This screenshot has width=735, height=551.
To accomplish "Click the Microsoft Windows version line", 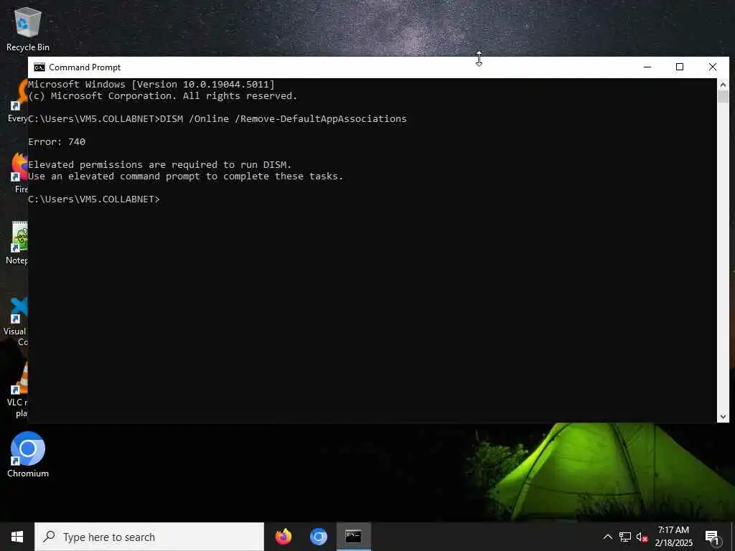I will point(151,85).
